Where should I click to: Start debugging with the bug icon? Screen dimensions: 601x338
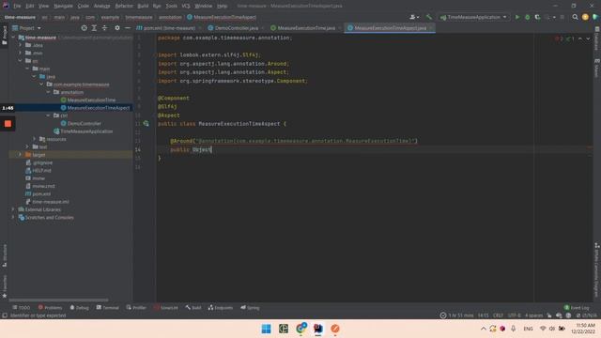coord(528,17)
